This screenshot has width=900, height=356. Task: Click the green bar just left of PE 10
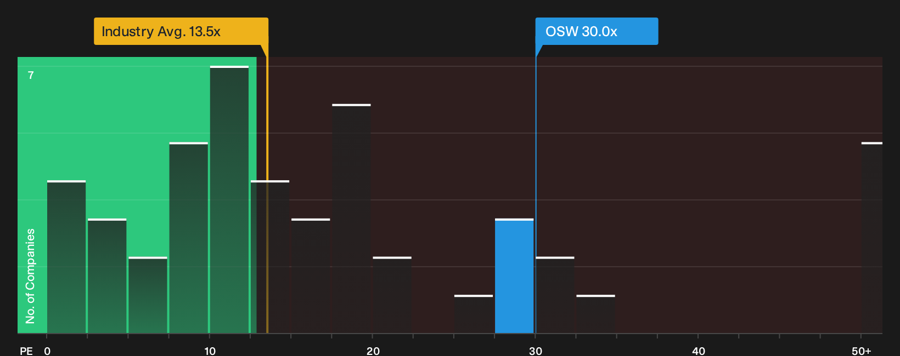pos(189,238)
